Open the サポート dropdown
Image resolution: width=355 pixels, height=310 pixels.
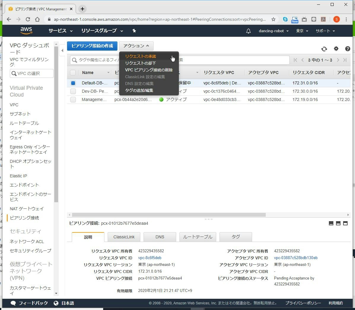(x=325, y=31)
